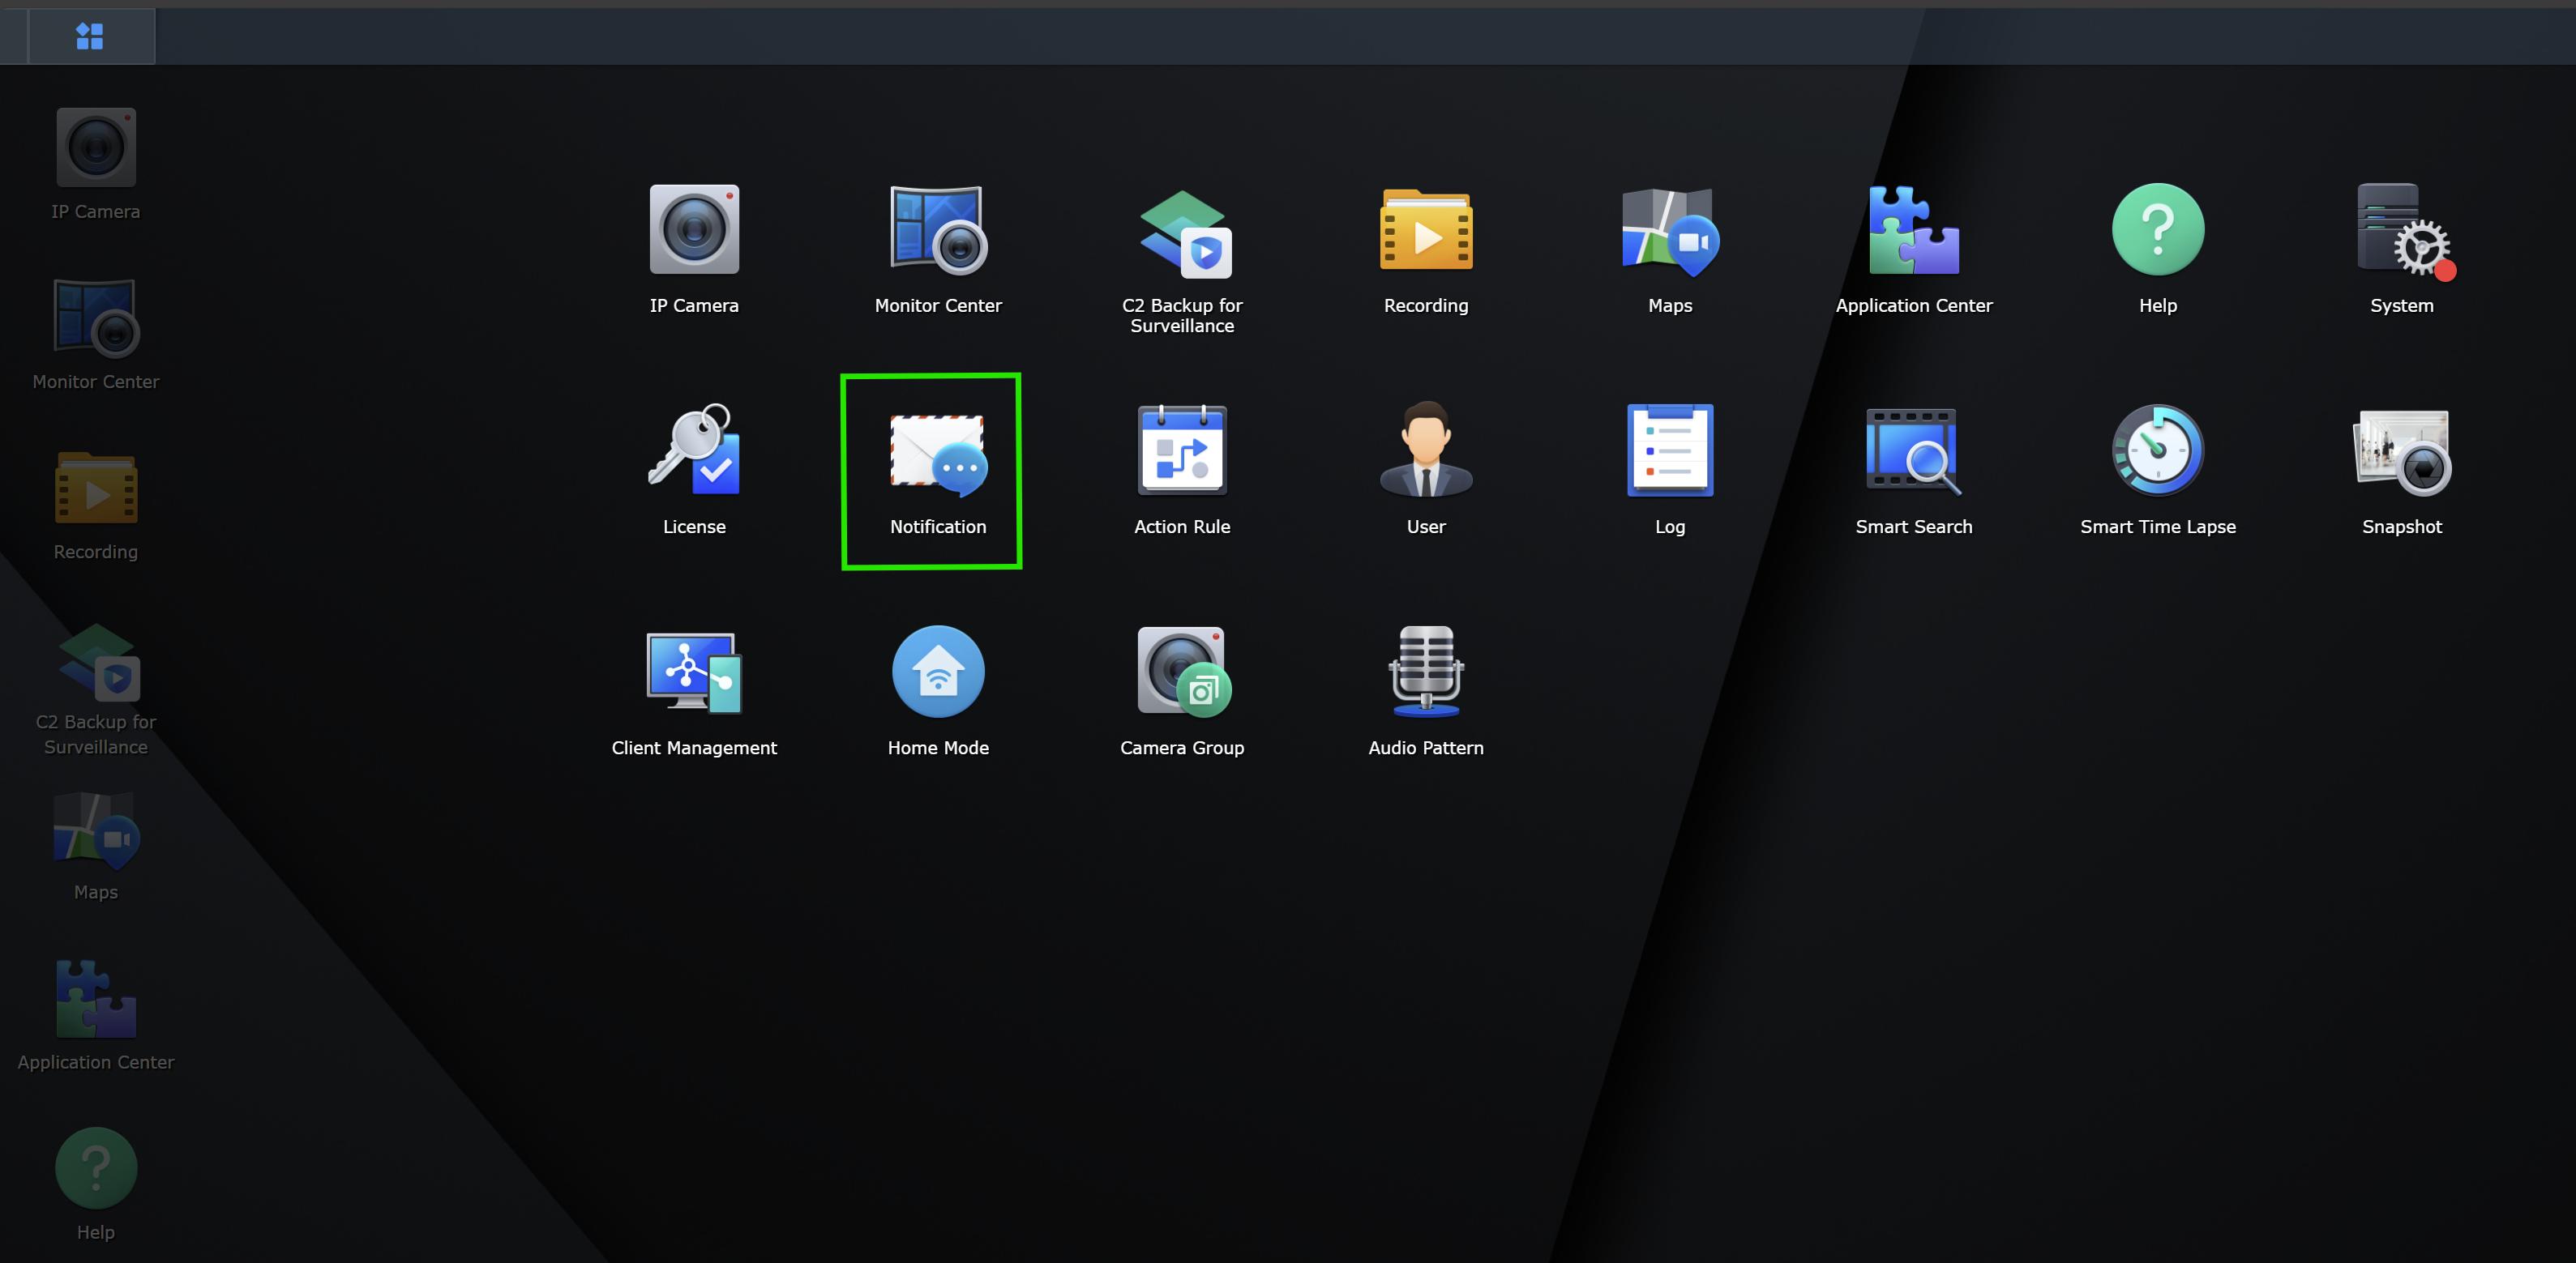Click Maps desktop shortcut on left
The image size is (2576, 1263).
point(96,845)
